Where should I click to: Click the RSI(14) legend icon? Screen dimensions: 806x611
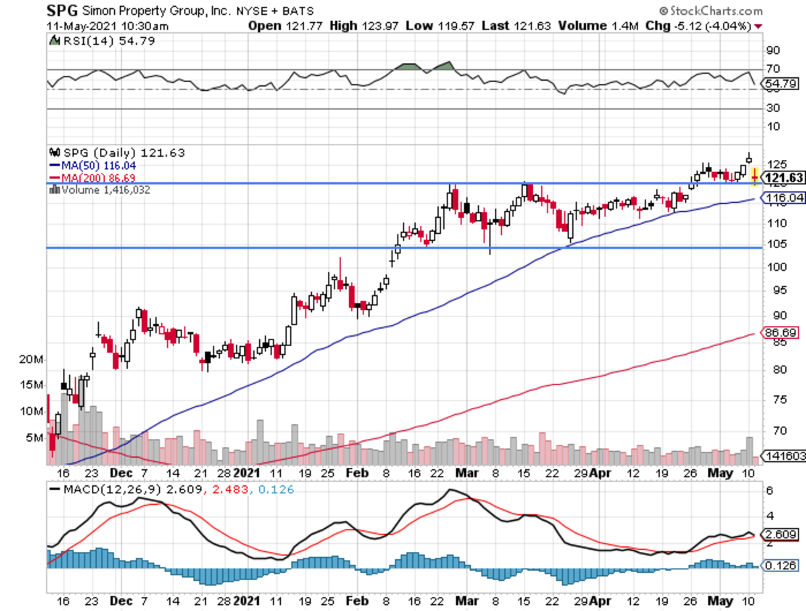(x=54, y=42)
